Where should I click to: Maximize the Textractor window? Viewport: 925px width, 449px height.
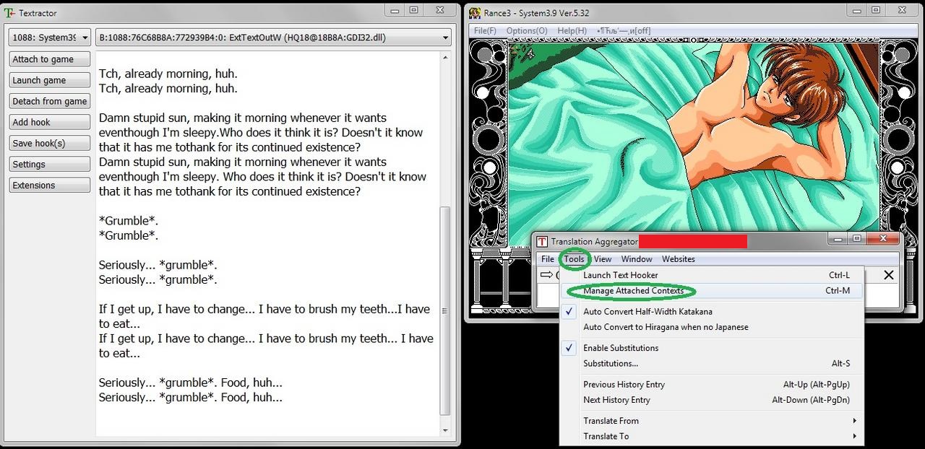[x=413, y=10]
